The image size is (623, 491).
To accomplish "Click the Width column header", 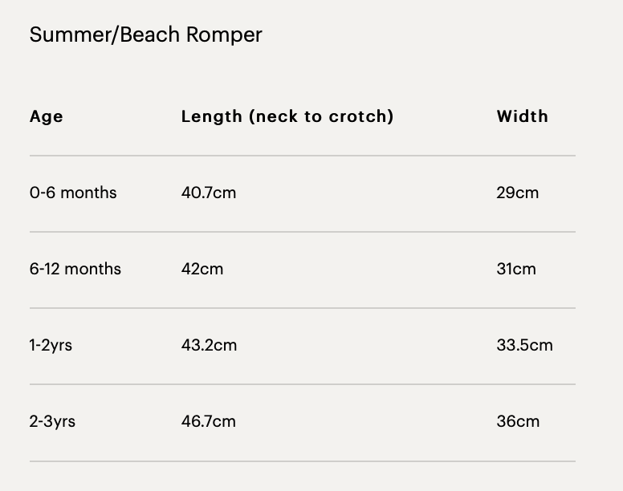I will (x=523, y=116).
